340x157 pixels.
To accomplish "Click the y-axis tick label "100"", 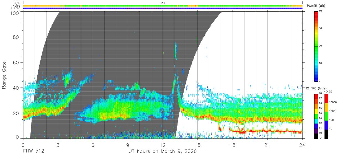I will click(14, 13).
